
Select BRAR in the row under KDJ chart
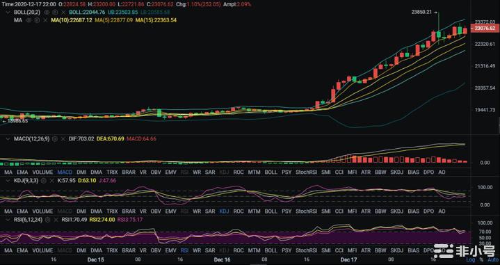[x=129, y=211]
